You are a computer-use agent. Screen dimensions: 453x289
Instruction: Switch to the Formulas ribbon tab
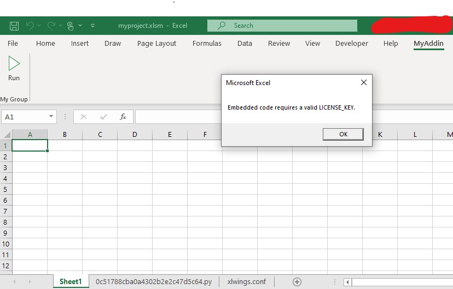point(207,44)
